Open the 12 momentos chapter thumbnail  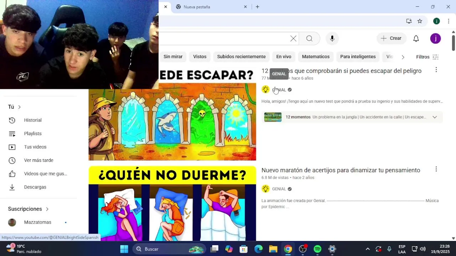pos(273,117)
